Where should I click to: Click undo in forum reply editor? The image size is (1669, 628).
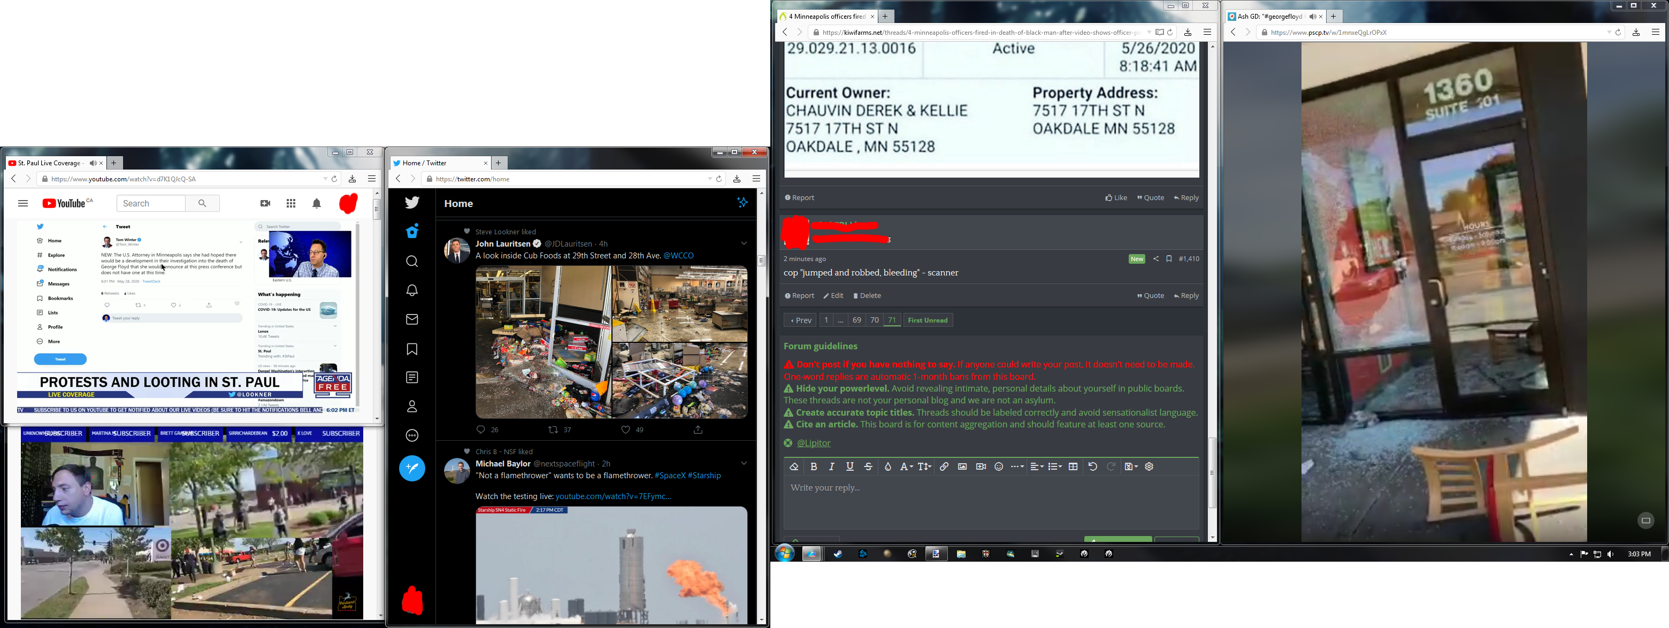[x=1092, y=466]
